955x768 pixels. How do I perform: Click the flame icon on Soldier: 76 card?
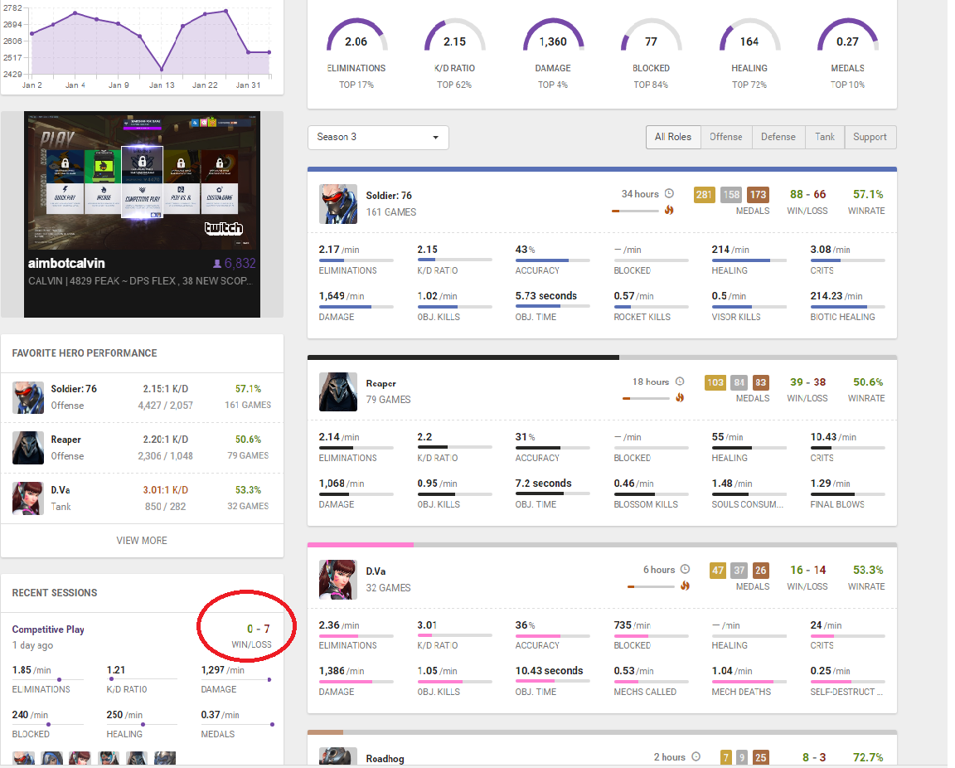(669, 211)
